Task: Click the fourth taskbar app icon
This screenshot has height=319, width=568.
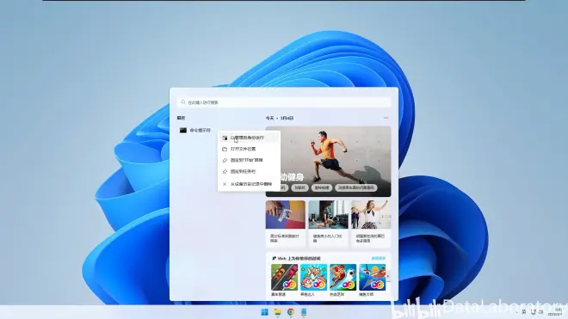Action: pos(304,312)
